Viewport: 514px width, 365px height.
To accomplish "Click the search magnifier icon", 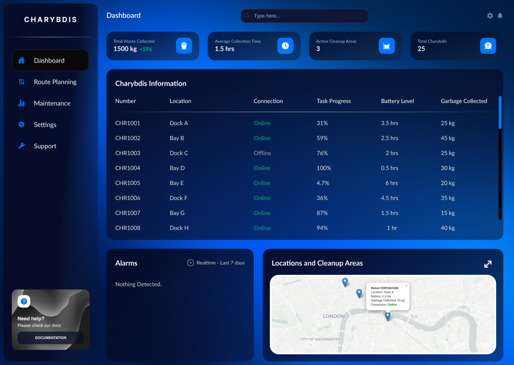I will tap(247, 16).
